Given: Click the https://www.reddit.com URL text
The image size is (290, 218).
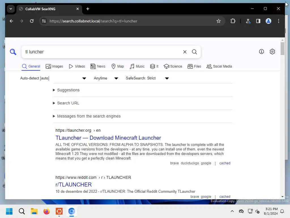Looking at the screenshot, I should tap(76, 177).
